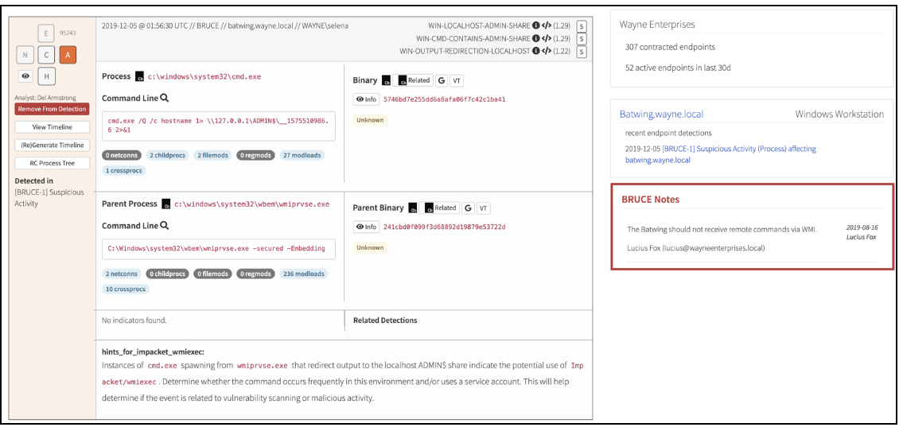Toggle the N classification button
Screen dimensions: 899x431
(26, 54)
